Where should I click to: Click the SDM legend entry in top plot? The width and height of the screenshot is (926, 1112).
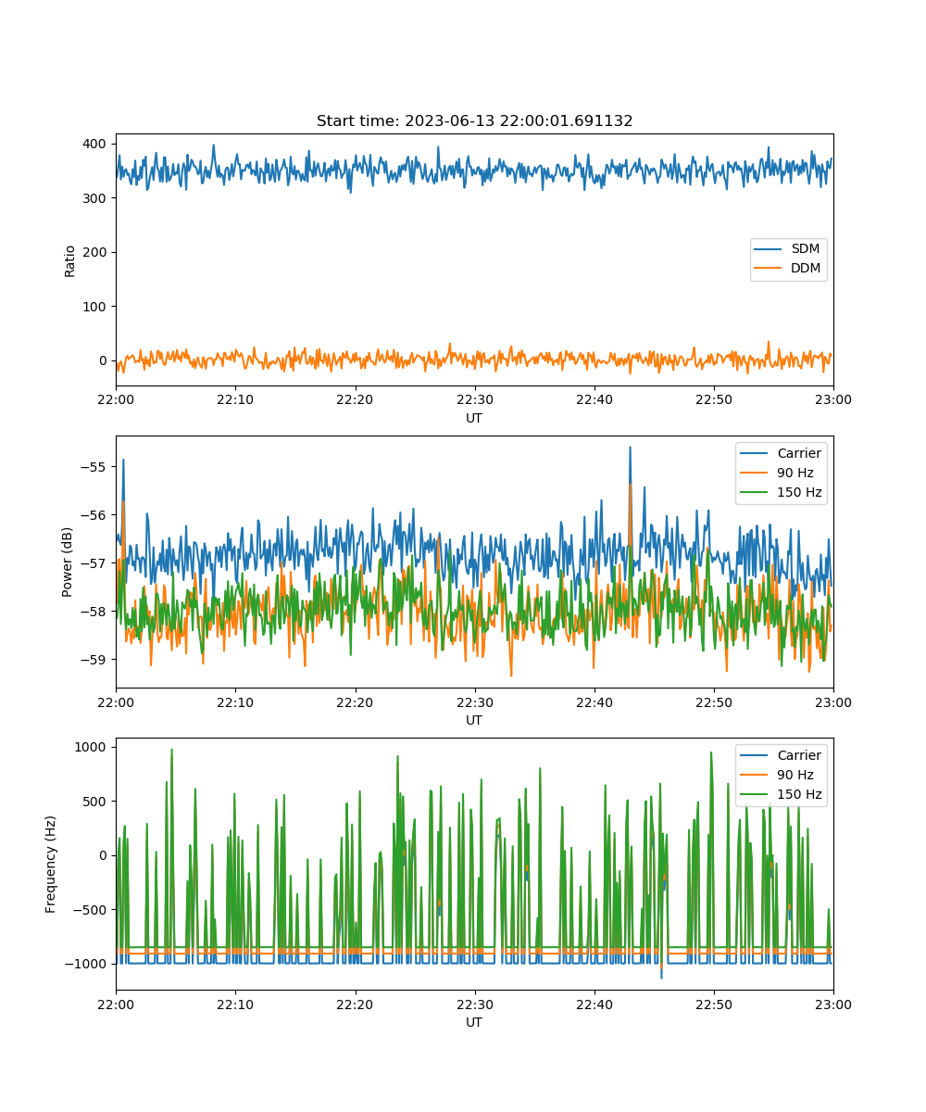point(788,249)
